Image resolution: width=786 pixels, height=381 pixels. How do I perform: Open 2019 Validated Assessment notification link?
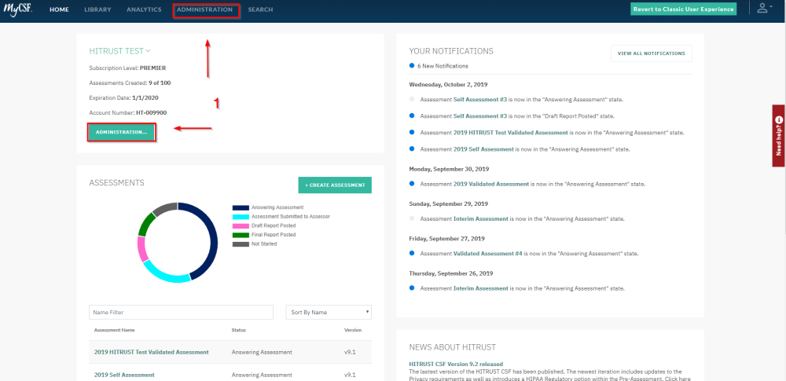pyautogui.click(x=490, y=184)
